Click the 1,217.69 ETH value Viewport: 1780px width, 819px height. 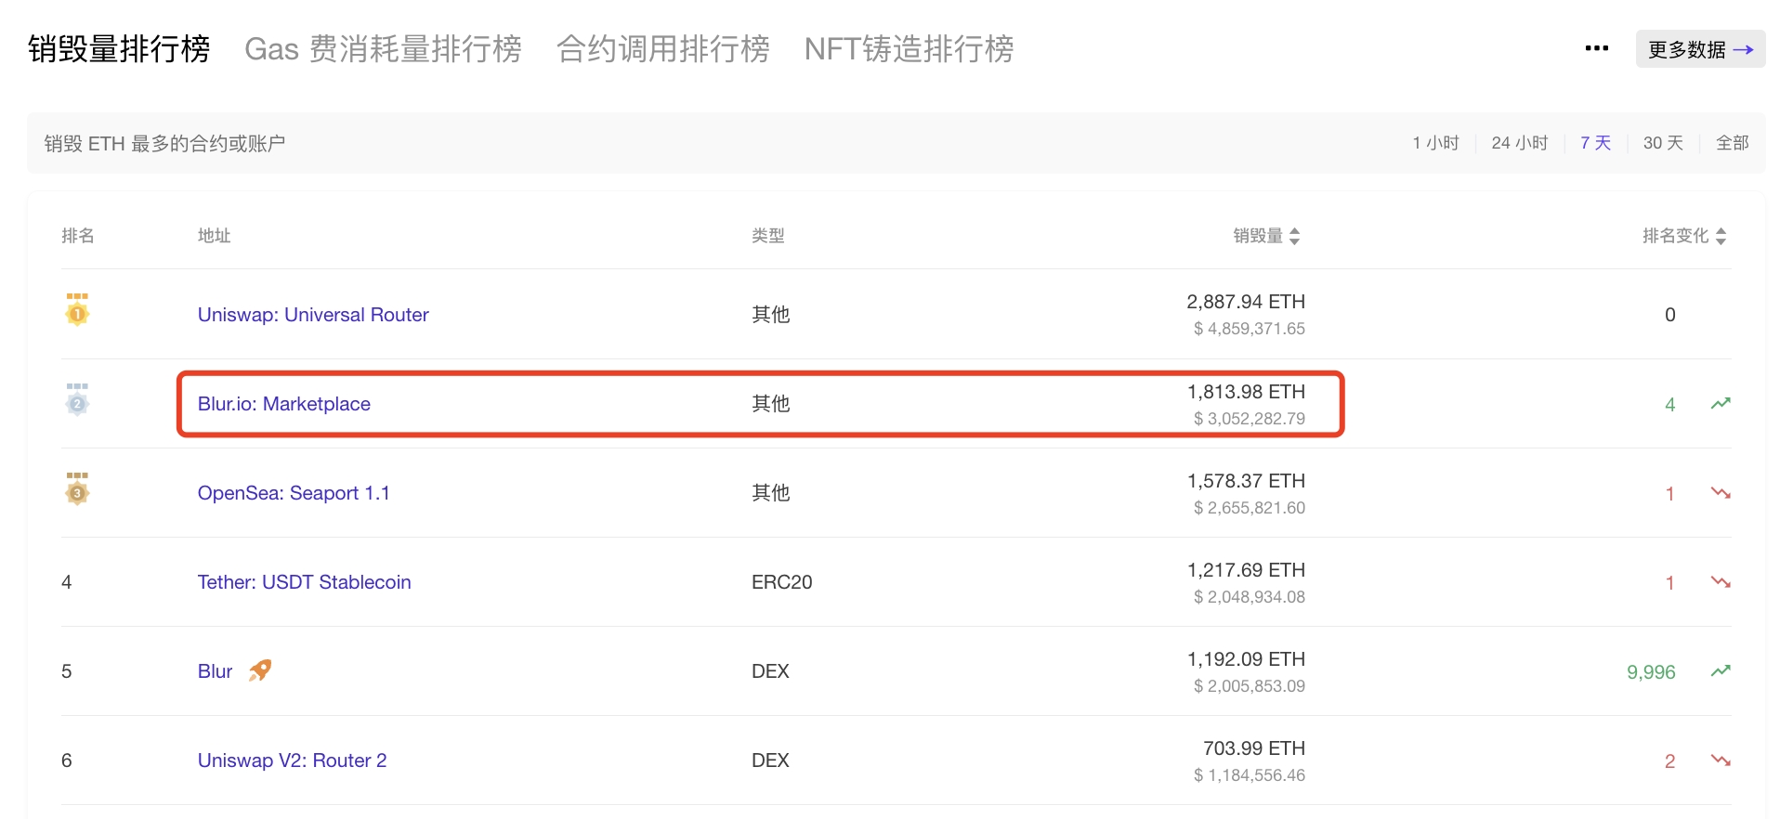coord(1246,570)
